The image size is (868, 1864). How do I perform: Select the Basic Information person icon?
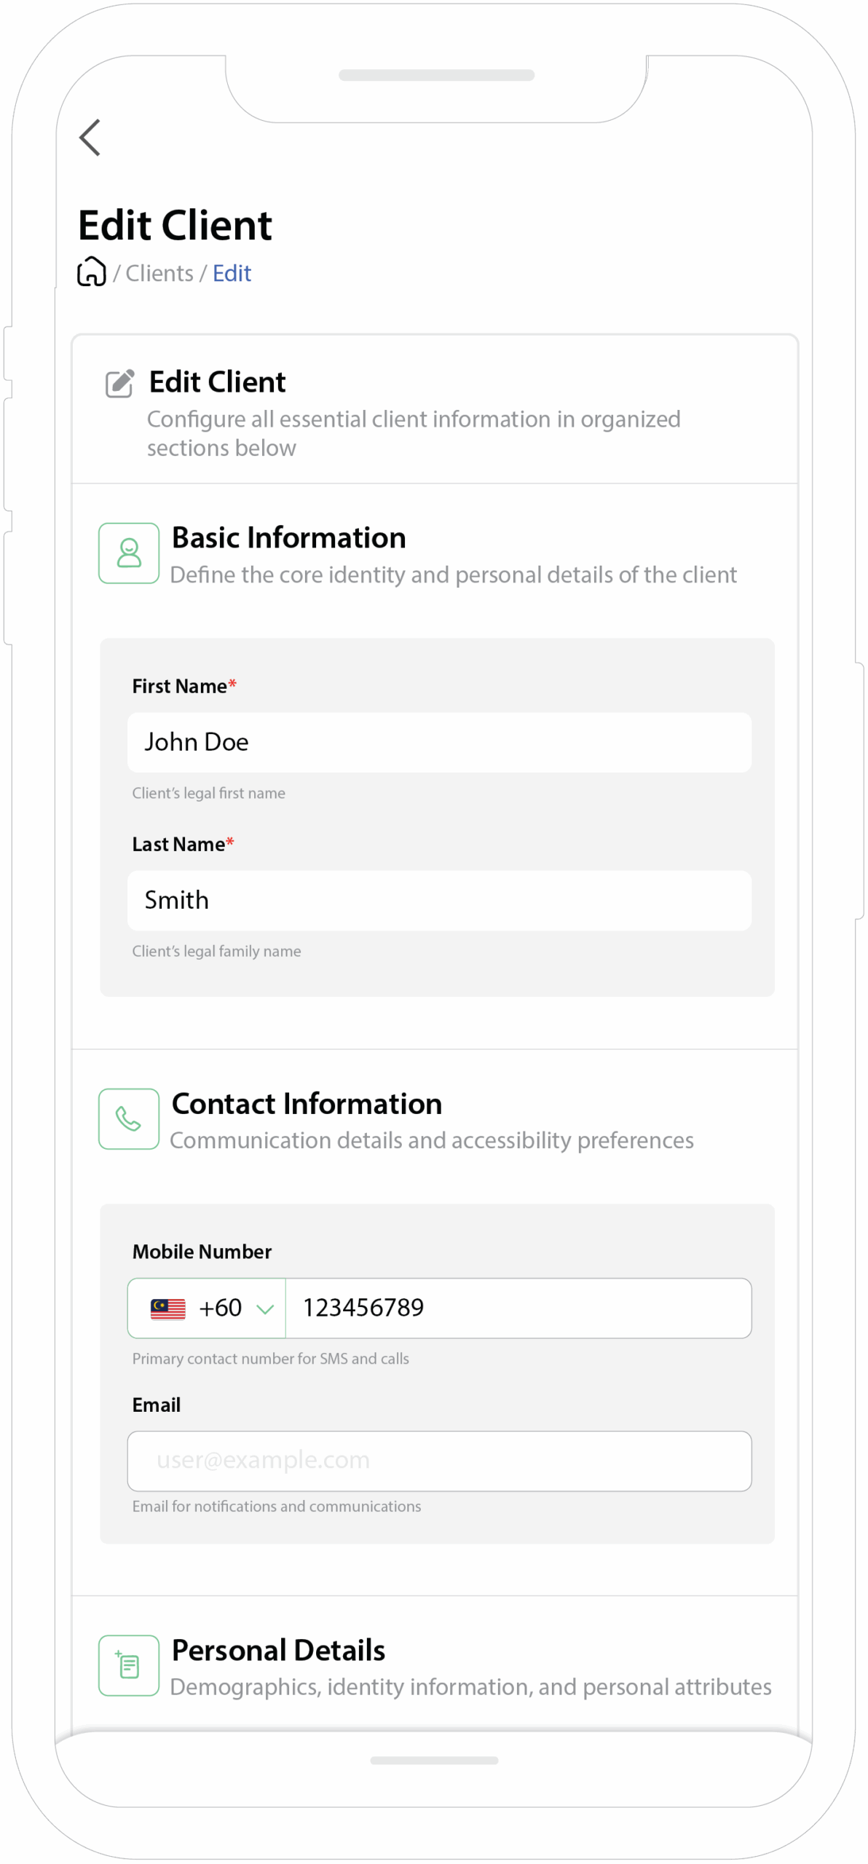(x=128, y=553)
